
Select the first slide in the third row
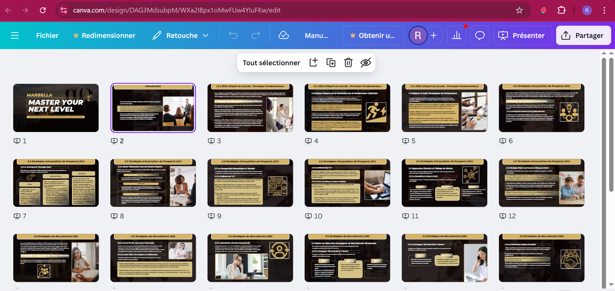click(x=56, y=258)
